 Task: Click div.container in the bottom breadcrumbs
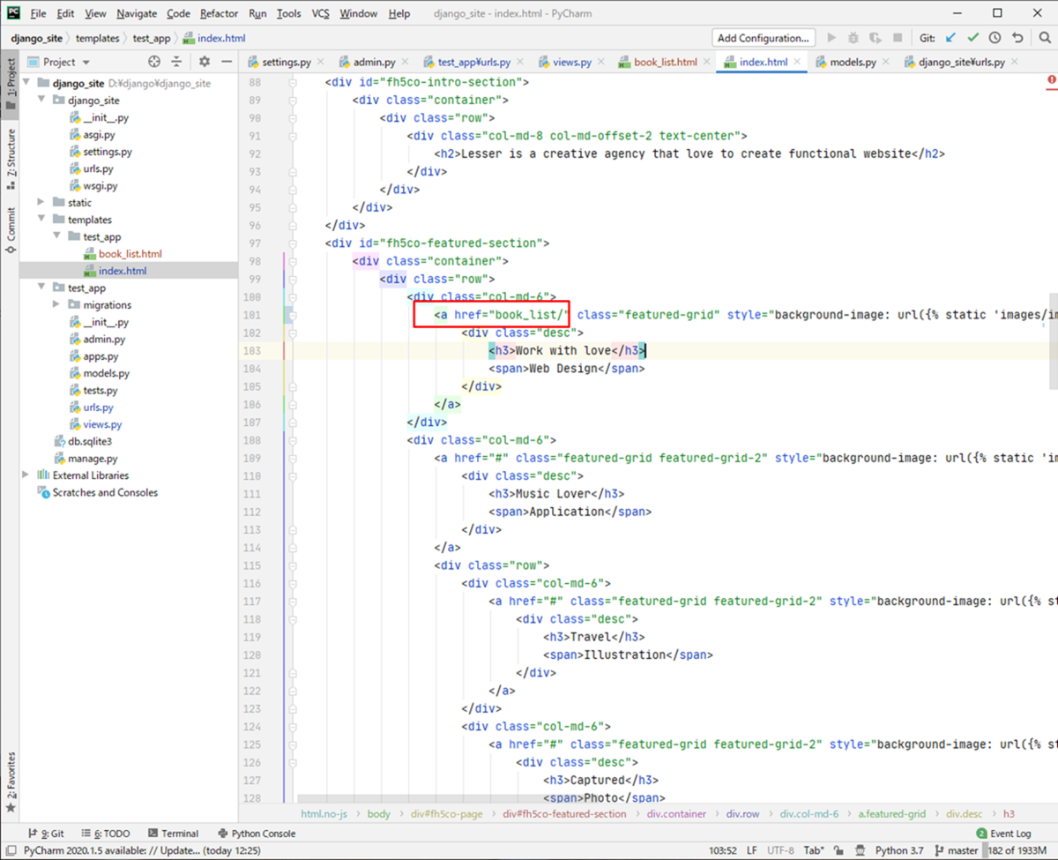[x=676, y=814]
